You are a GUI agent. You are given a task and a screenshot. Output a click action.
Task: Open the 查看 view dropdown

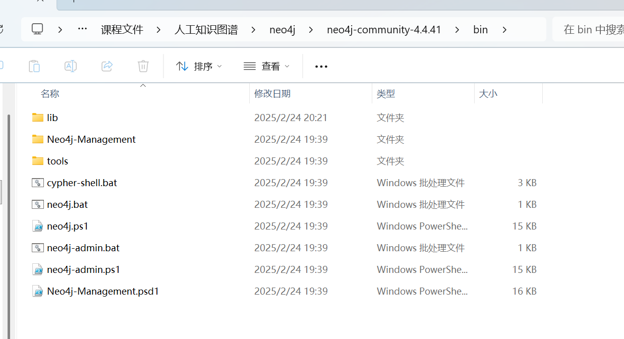tap(266, 66)
